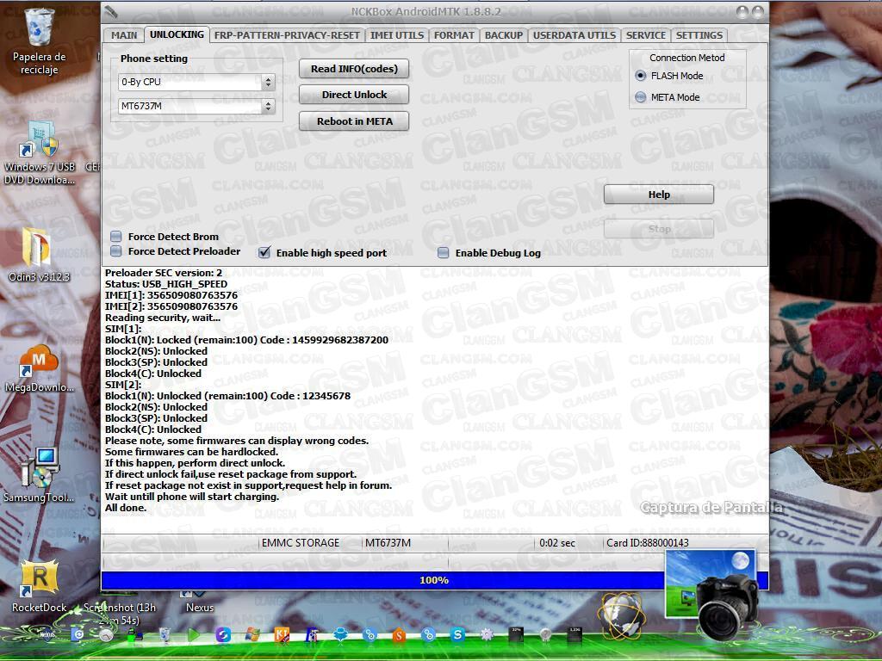Click the IMEI[2] line in the log
This screenshot has height=661, width=882.
171,306
